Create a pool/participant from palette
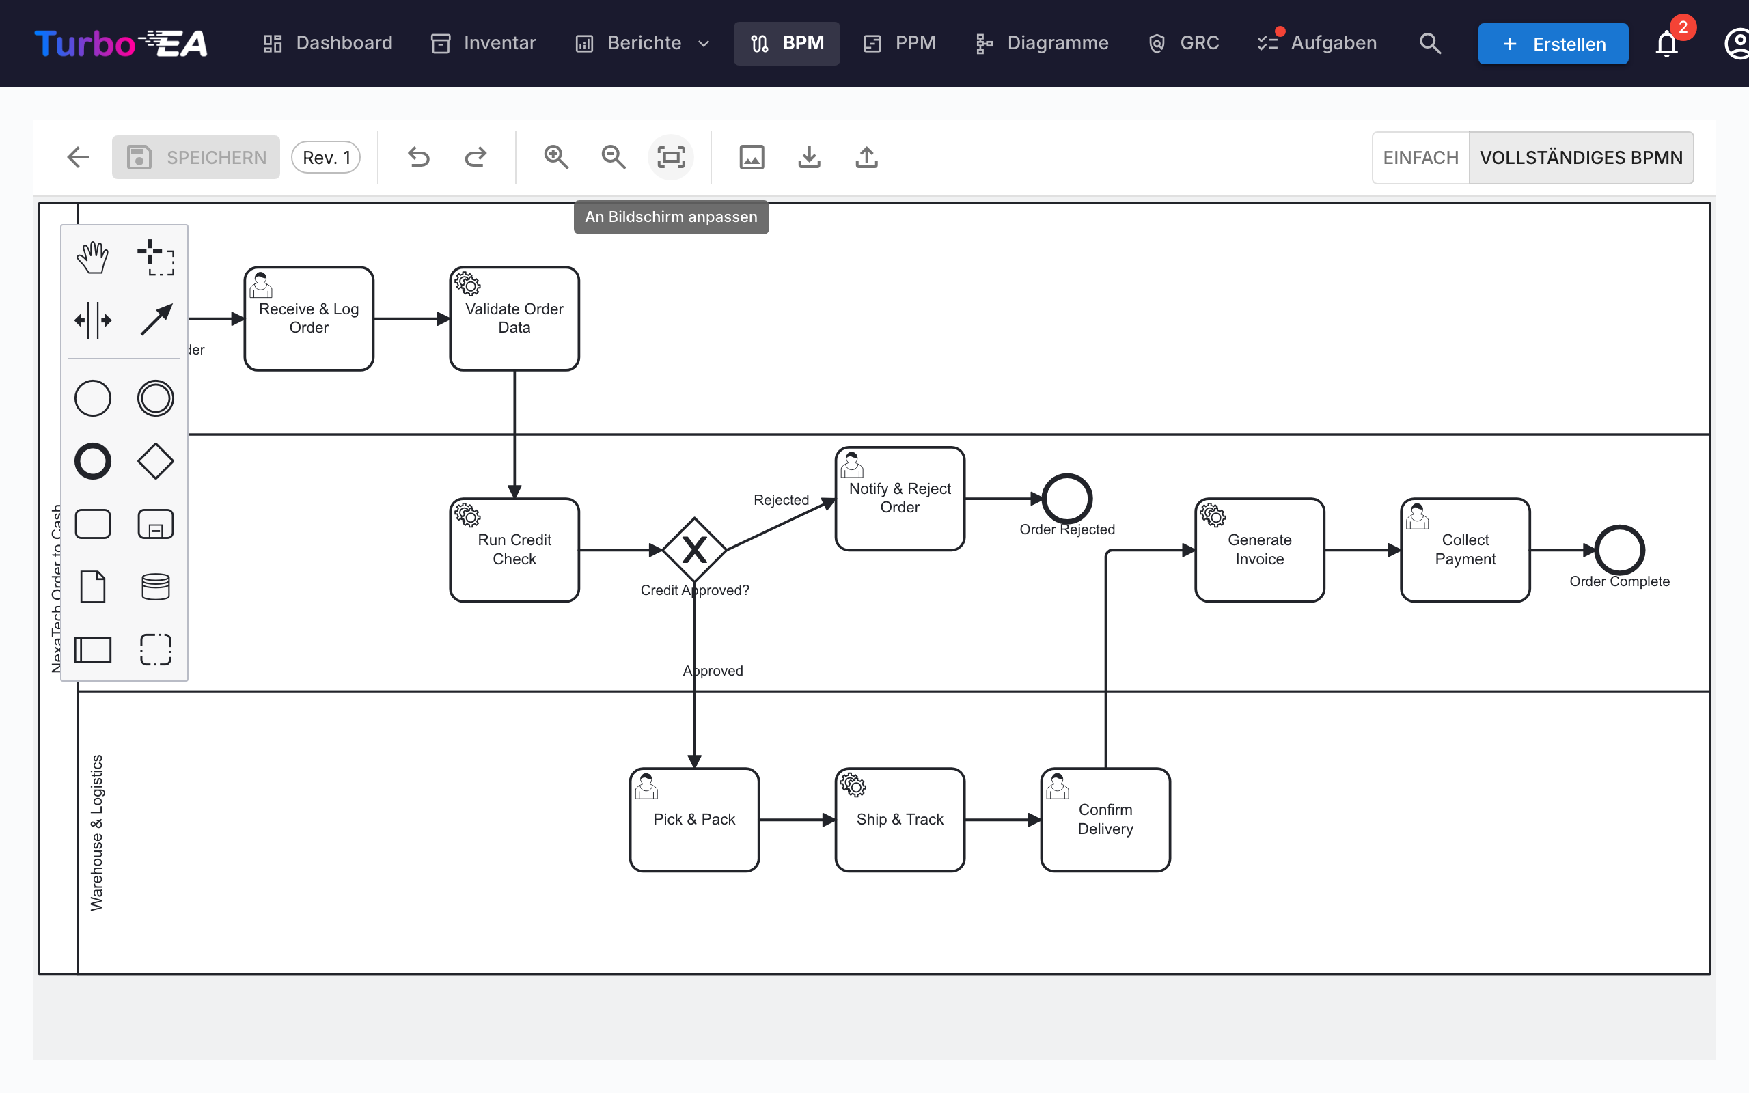 [x=92, y=650]
